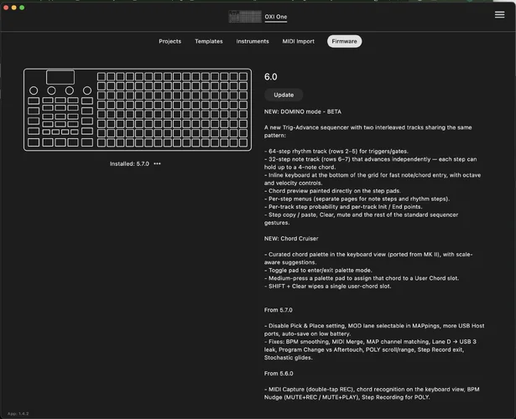The height and width of the screenshot is (419, 516).
Task: Click the Update firmware button
Action: 284,95
